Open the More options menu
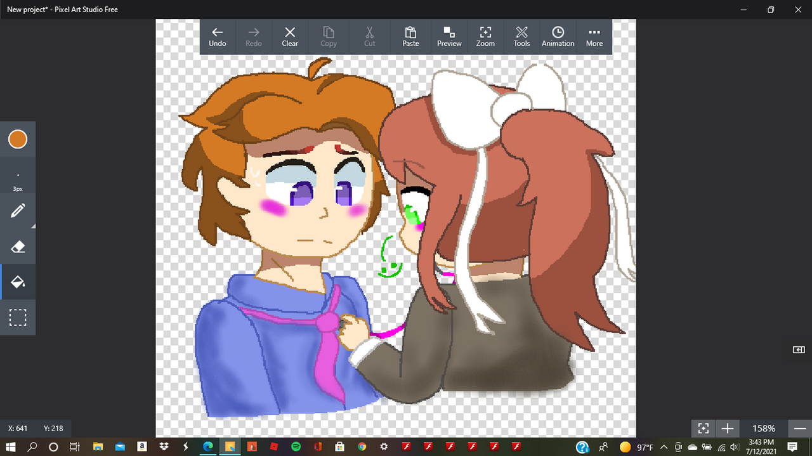Screen dimensions: 812x456 (594, 37)
